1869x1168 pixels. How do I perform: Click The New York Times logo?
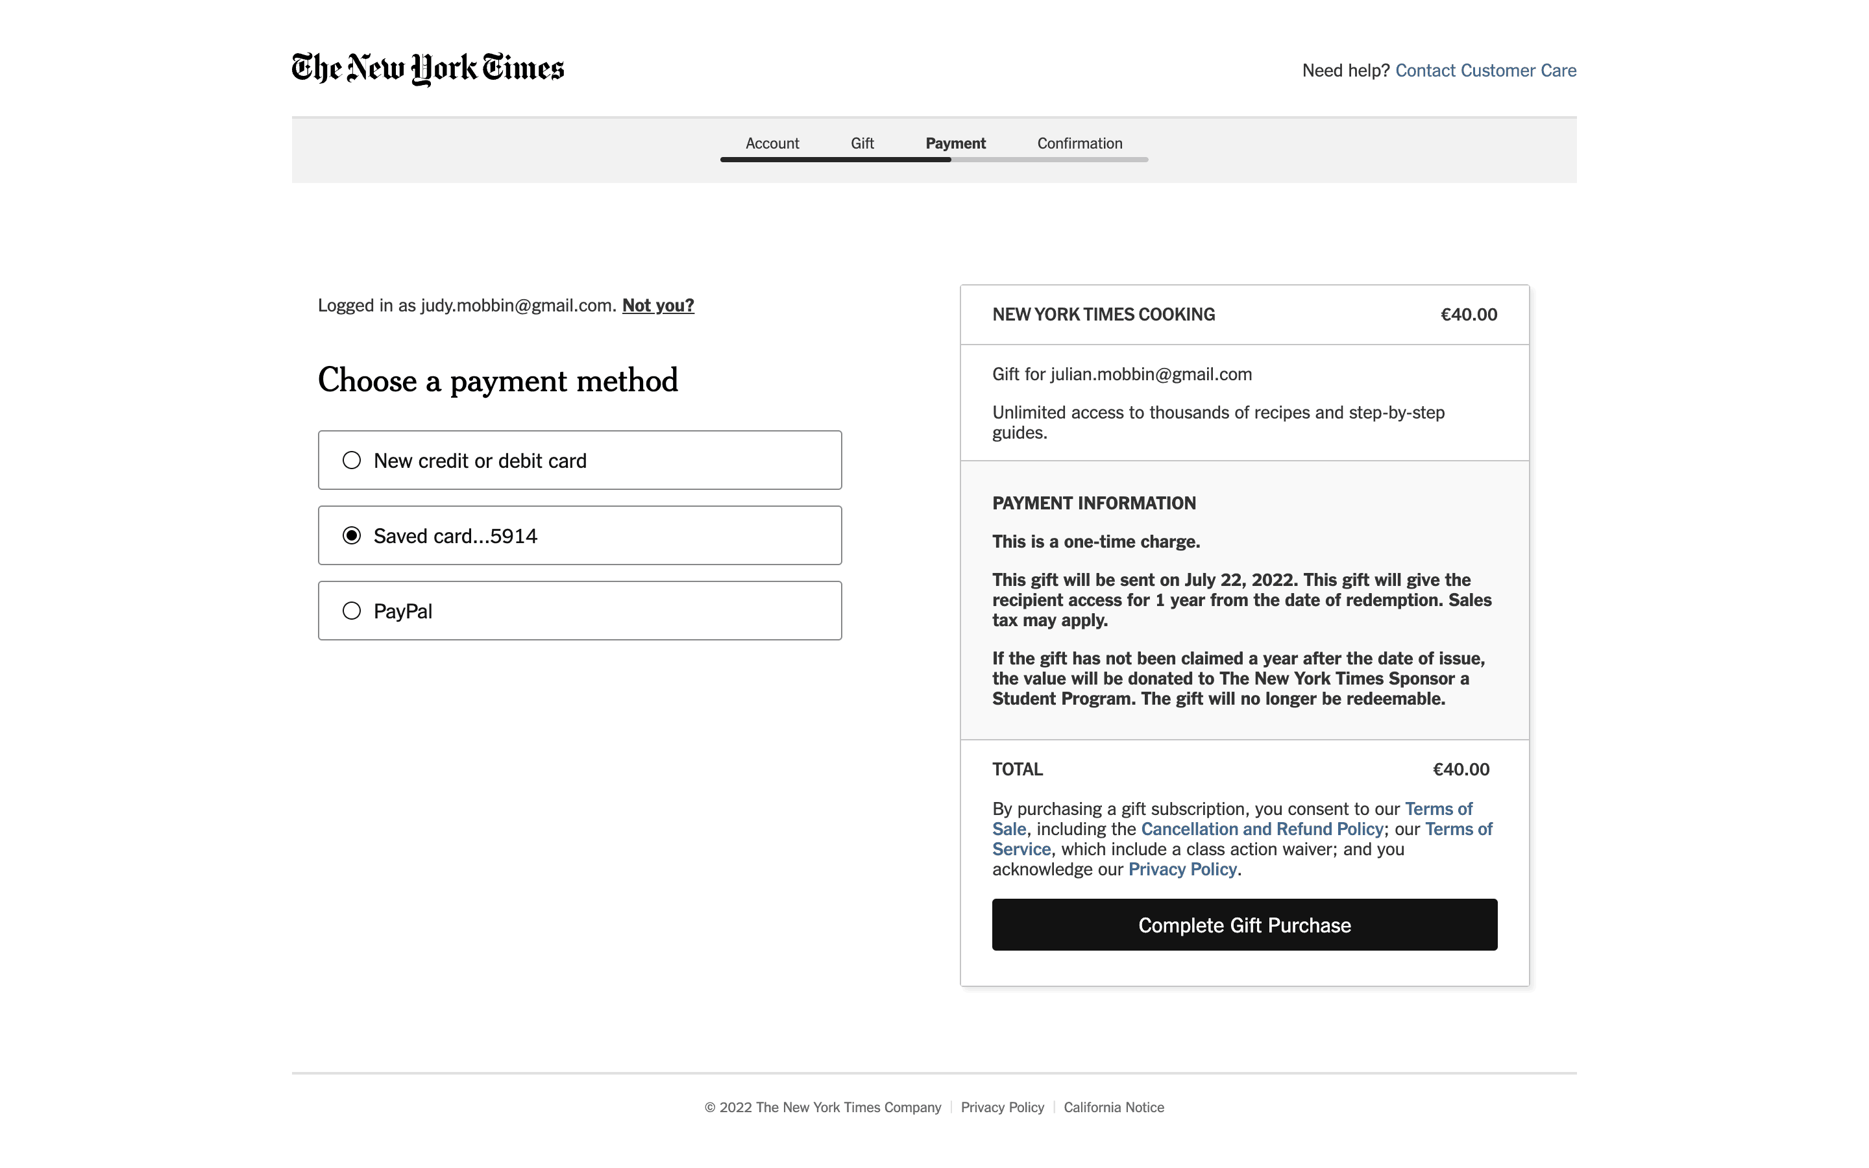point(427,69)
